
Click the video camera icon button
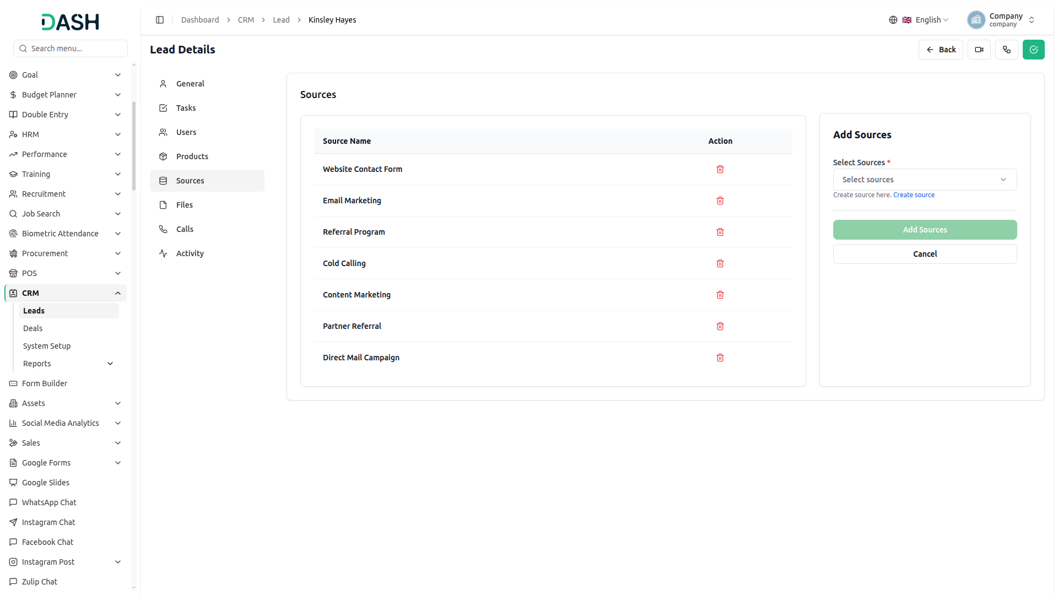tap(979, 50)
